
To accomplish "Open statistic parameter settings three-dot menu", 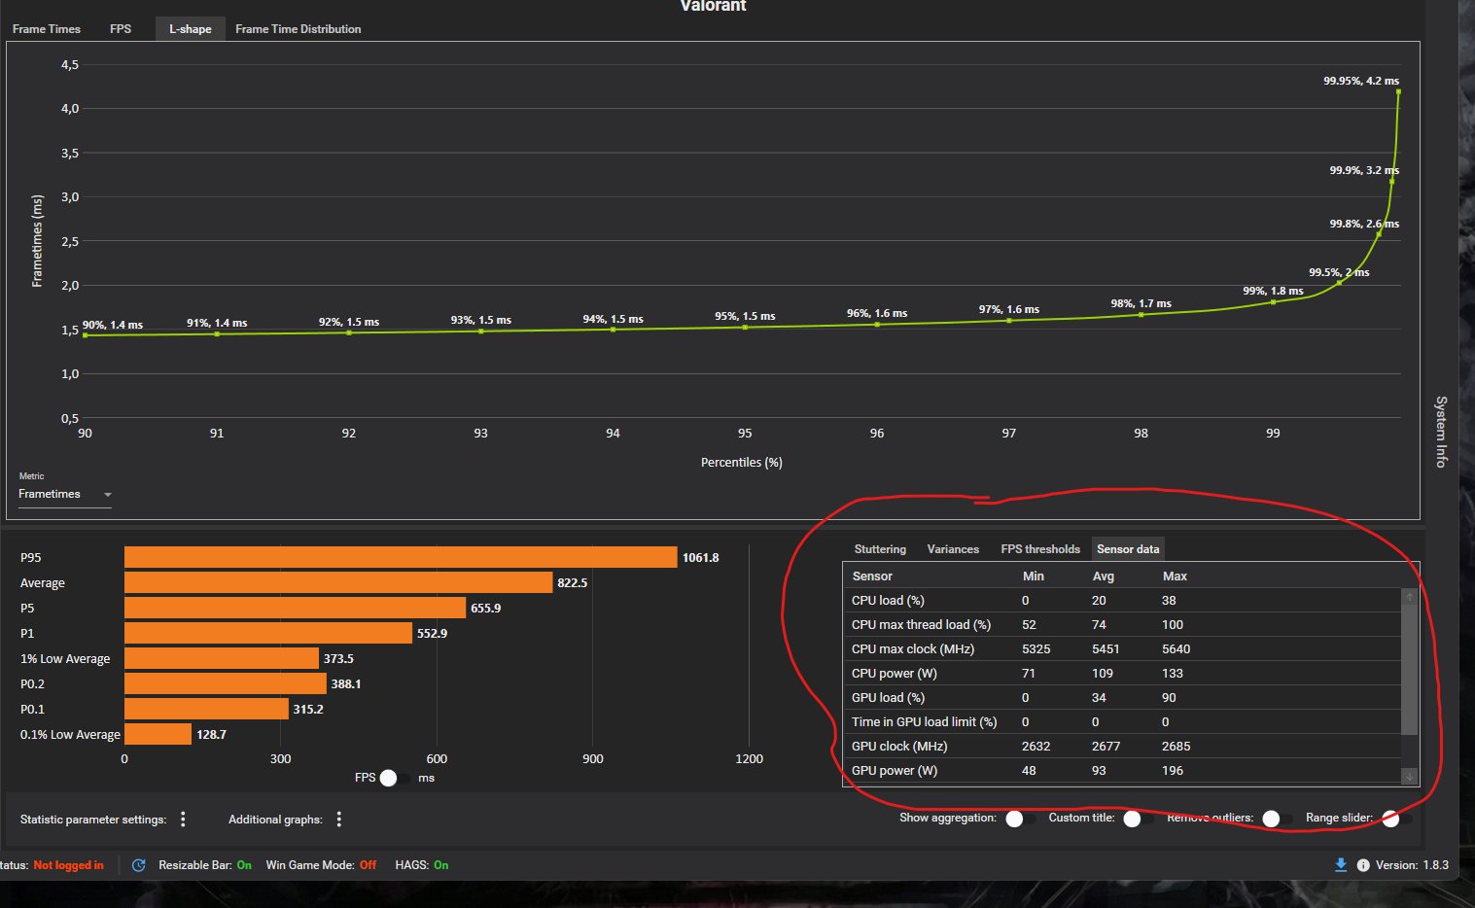I will tap(183, 820).
